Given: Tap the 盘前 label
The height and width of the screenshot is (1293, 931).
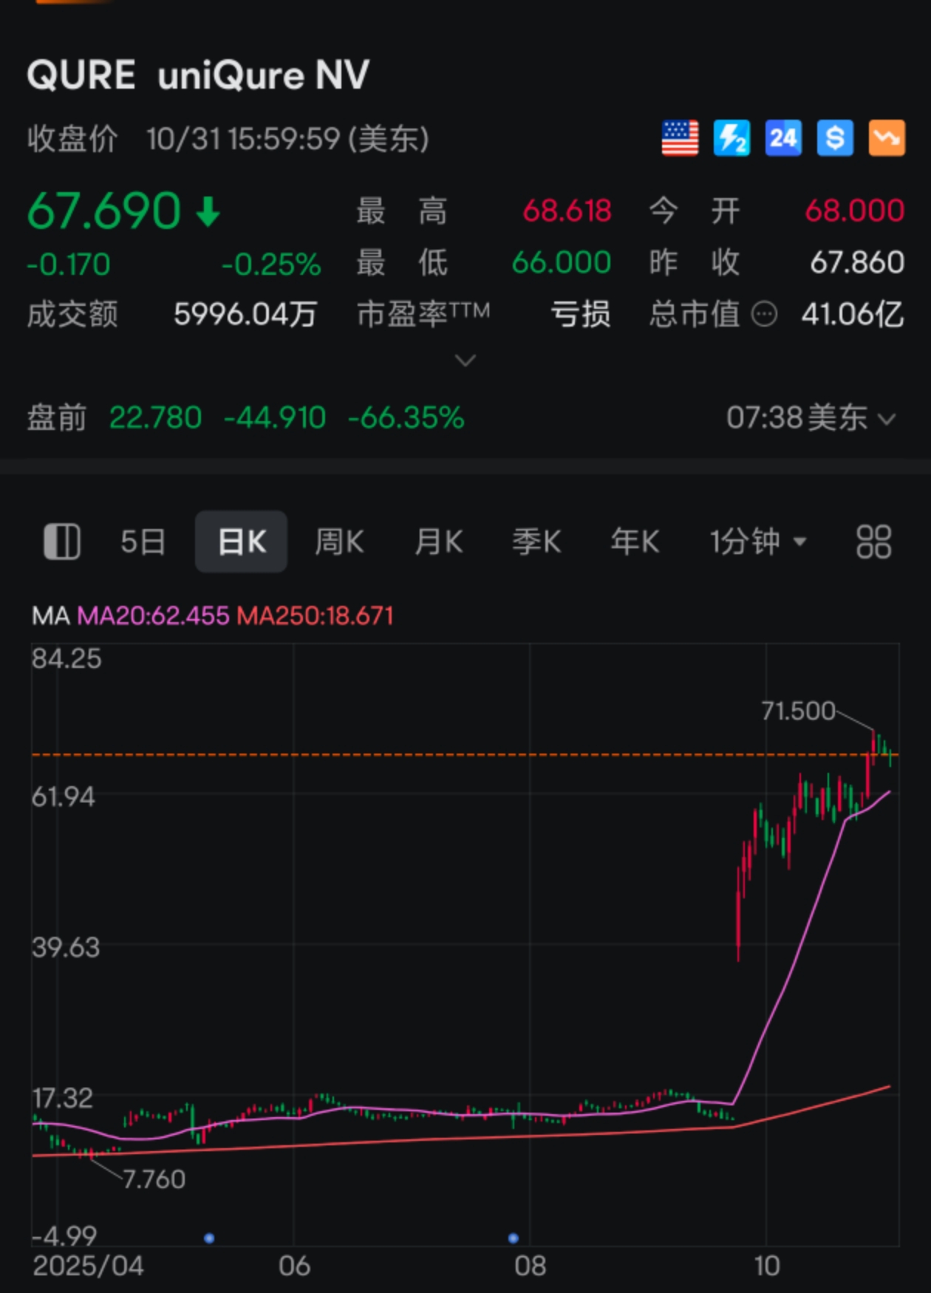Looking at the screenshot, I should 57,418.
